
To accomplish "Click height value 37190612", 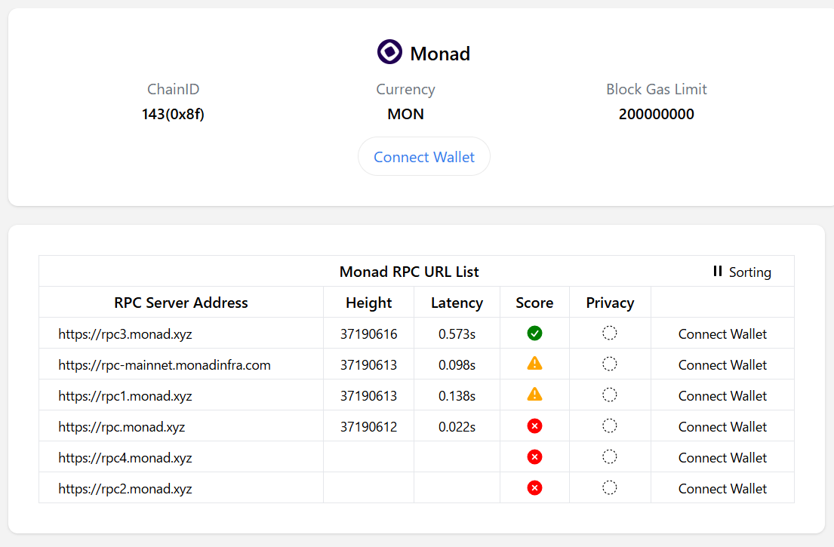I will pos(368,426).
